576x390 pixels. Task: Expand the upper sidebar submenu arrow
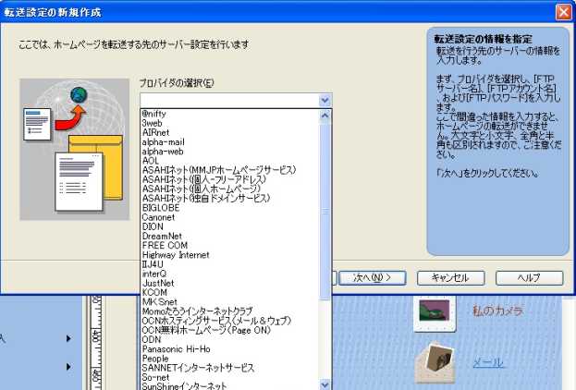pyautogui.click(x=68, y=338)
